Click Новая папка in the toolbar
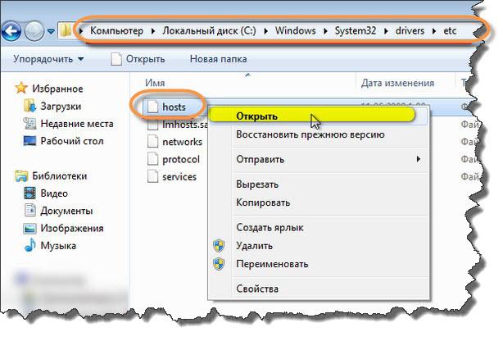503x341 pixels. [x=218, y=59]
